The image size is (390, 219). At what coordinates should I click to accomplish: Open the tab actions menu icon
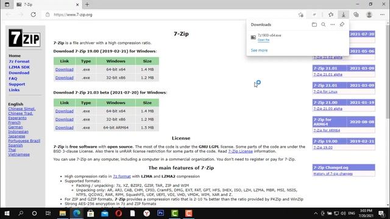pos(7,4)
